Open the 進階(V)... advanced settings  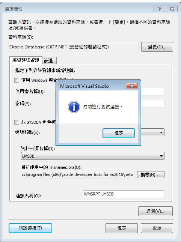pos(155,211)
